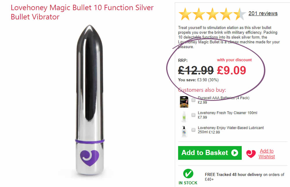The image size is (290, 187).
Task: Click the red £9.09 discounted price
Action: (231, 70)
